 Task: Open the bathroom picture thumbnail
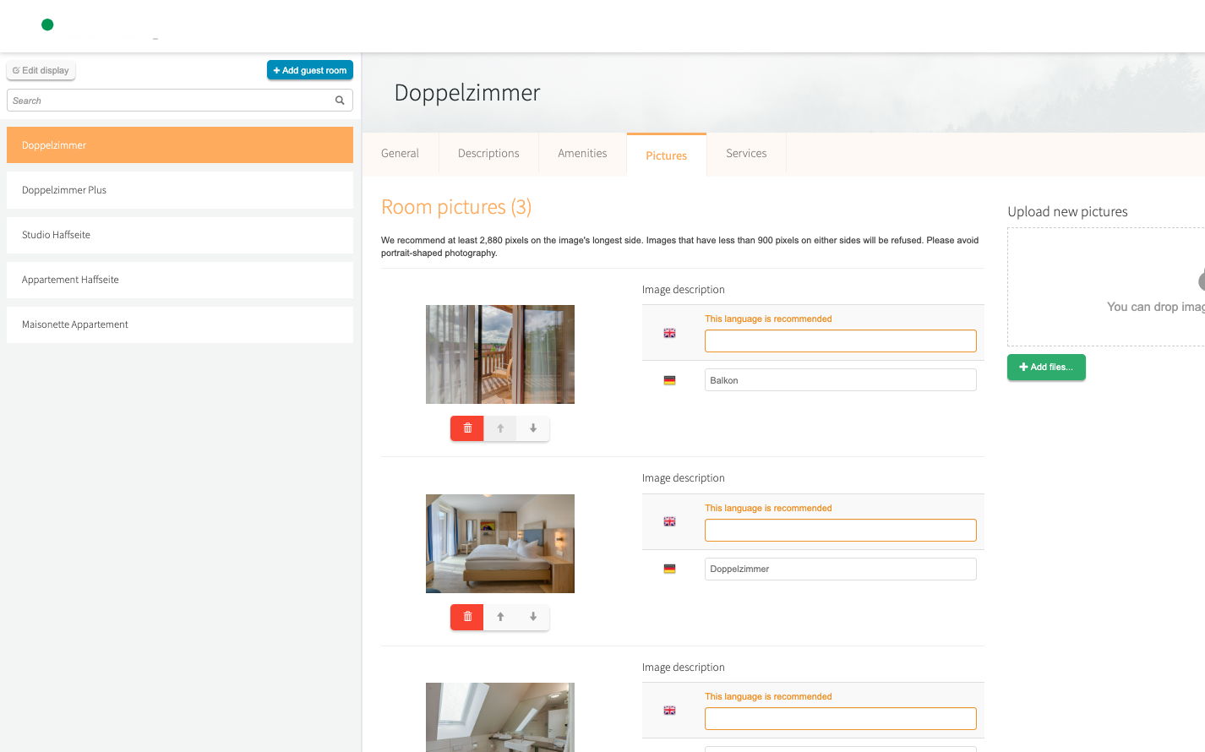(x=500, y=717)
